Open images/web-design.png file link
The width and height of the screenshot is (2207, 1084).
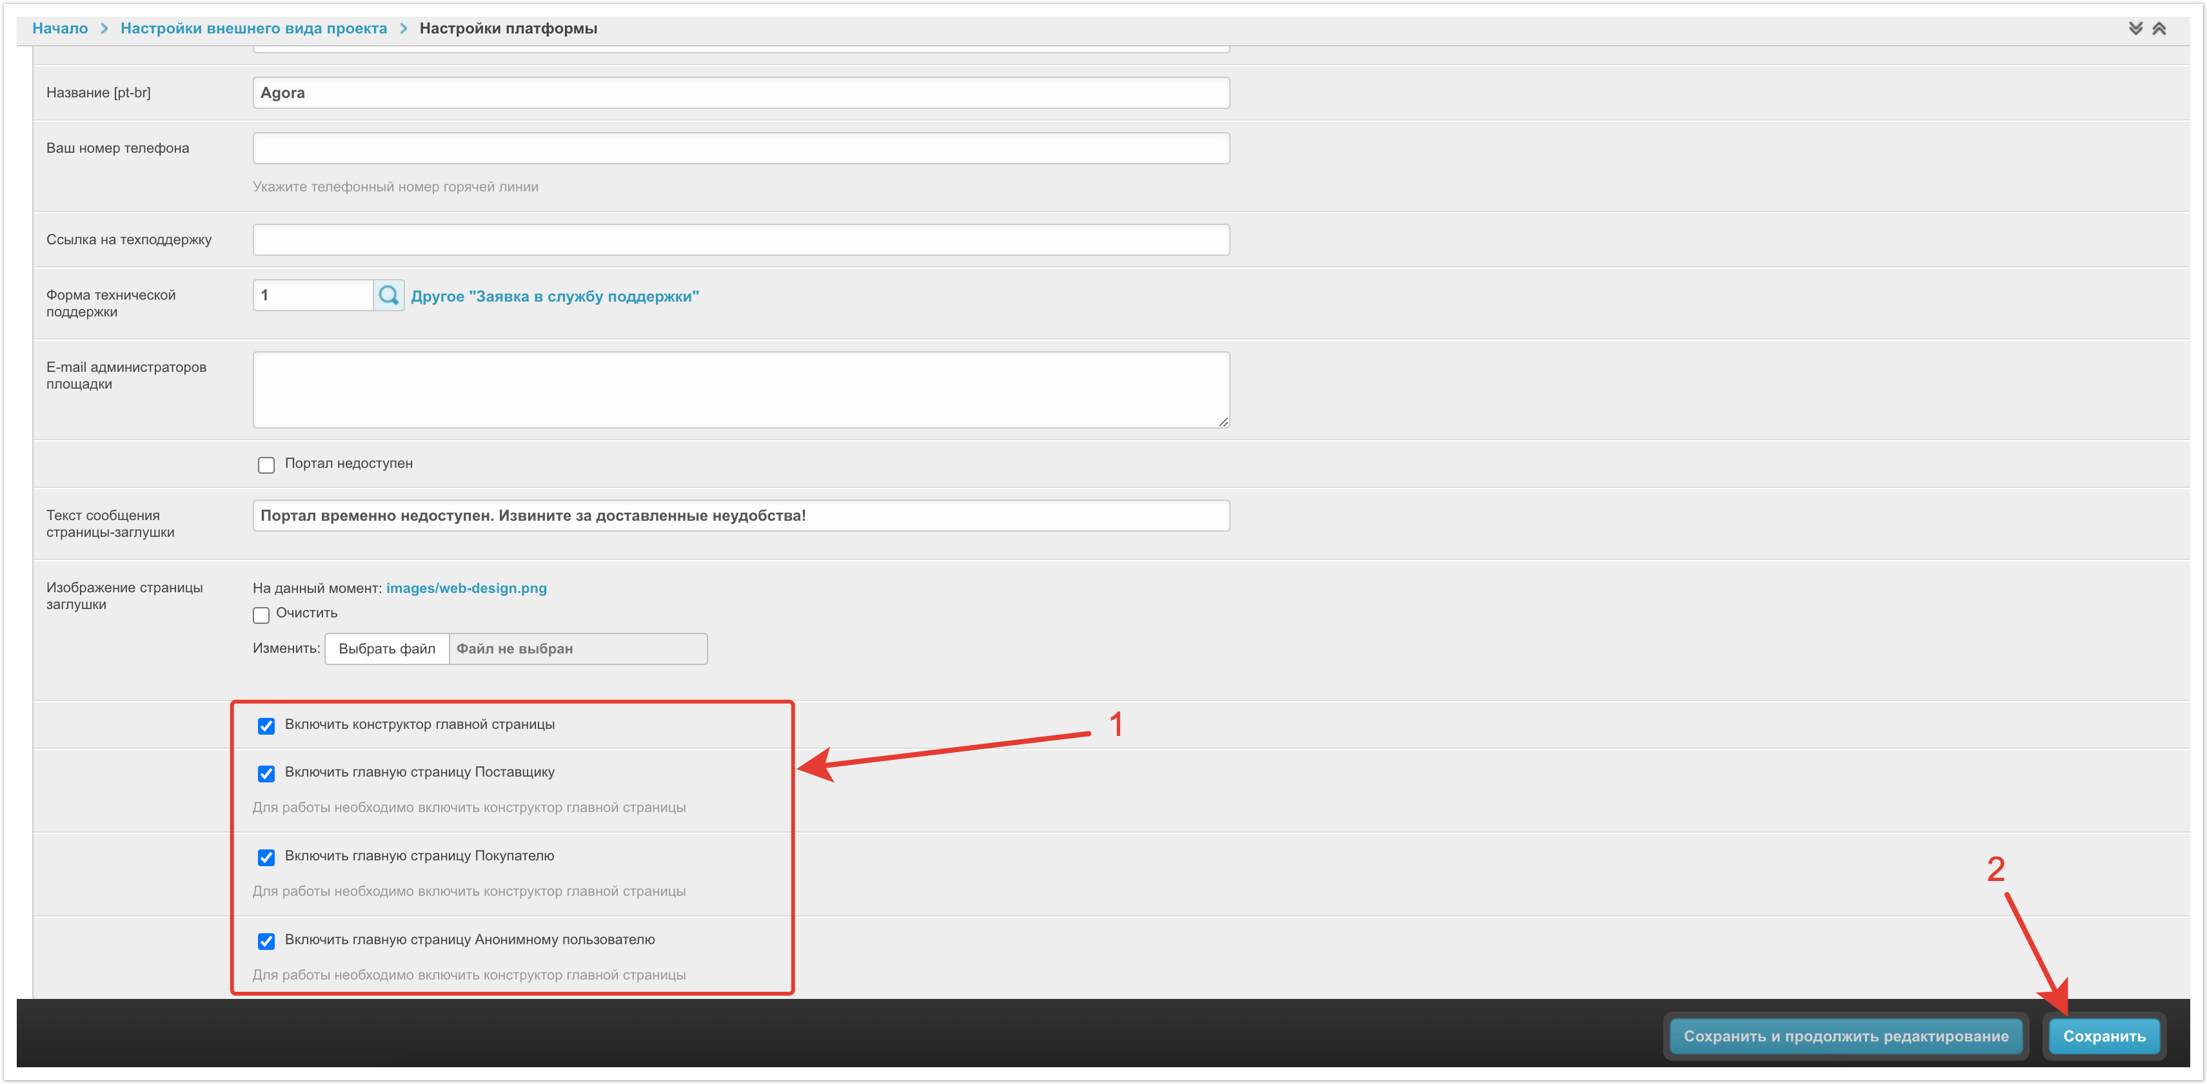466,588
